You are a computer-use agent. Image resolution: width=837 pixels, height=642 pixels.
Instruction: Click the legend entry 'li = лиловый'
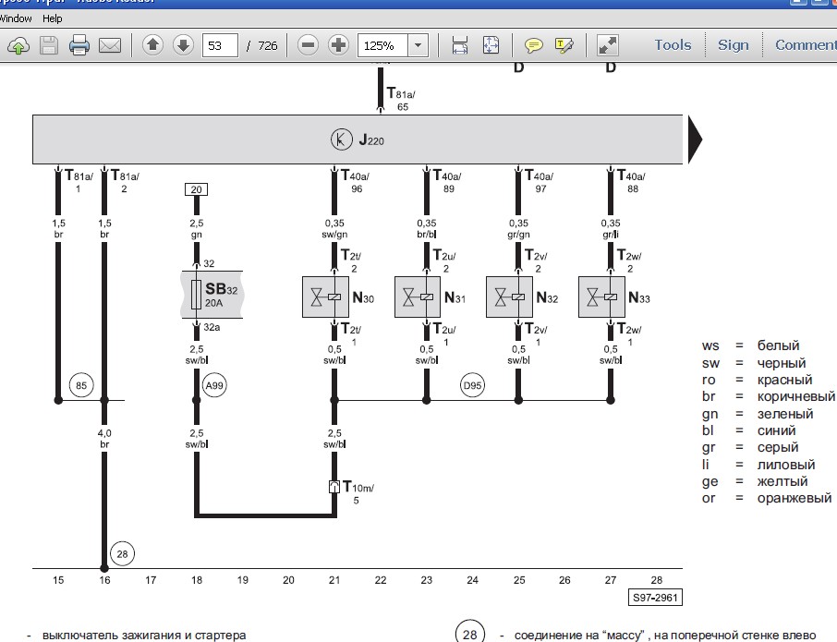point(758,465)
